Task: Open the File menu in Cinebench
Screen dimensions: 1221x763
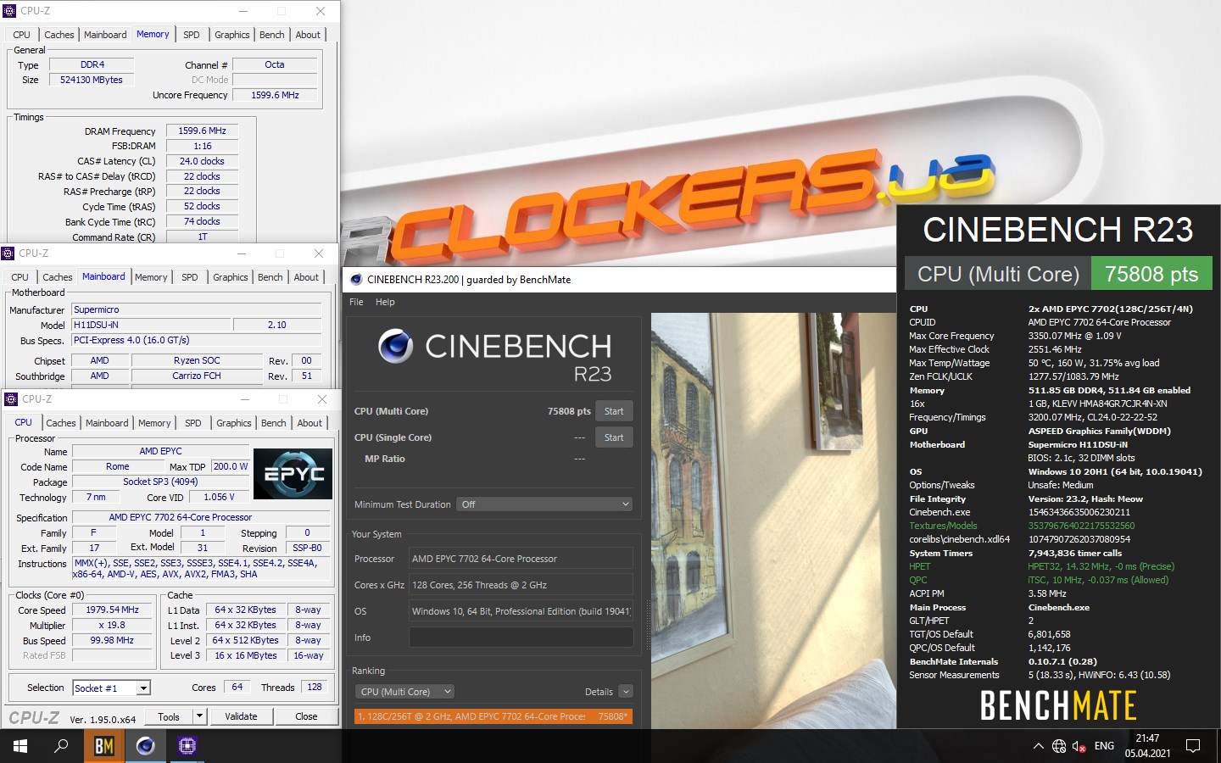Action: [356, 302]
